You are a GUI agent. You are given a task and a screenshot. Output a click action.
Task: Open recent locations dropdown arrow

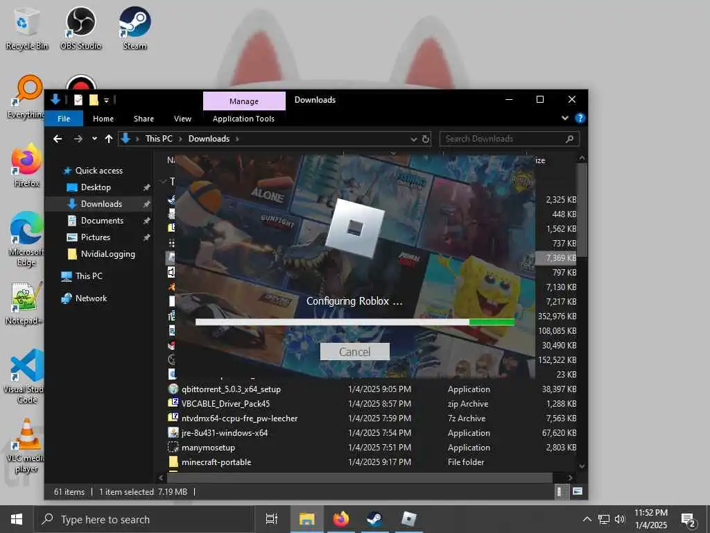click(x=94, y=139)
